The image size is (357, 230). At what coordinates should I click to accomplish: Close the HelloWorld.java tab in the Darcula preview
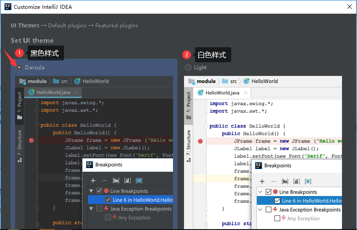(77, 92)
